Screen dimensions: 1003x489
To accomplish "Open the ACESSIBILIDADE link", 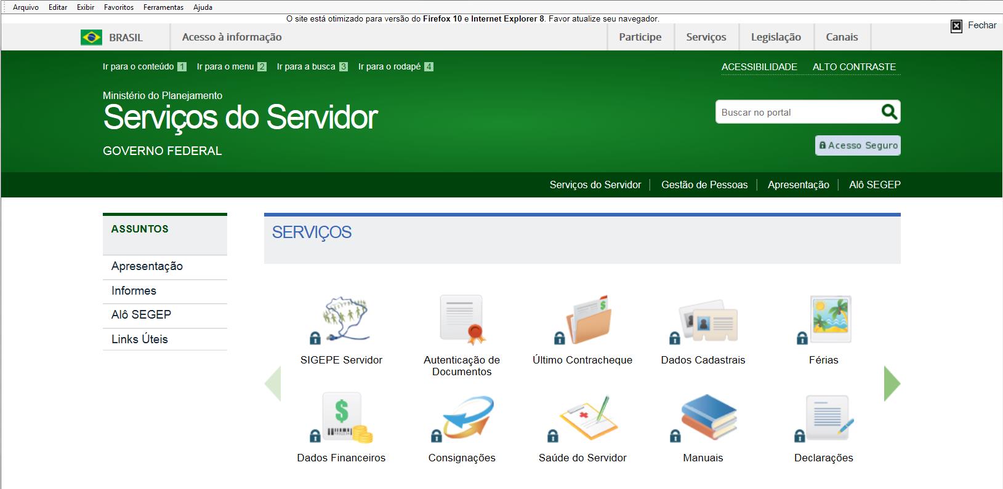I will tap(759, 66).
